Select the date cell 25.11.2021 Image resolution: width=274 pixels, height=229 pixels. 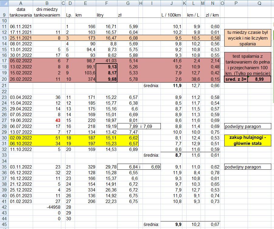(x=21, y=38)
